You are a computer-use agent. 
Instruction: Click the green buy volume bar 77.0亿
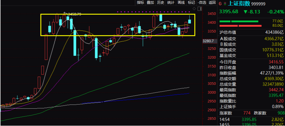[x=239, y=22]
